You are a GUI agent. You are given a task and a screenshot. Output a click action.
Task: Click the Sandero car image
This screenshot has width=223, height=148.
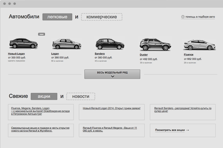pyautogui.click(x=110, y=44)
